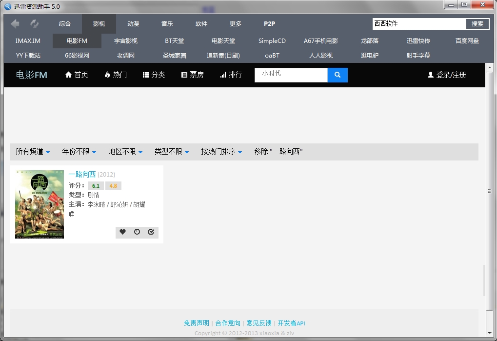This screenshot has height=341, width=497.
Task: Click the orange 4.8 rating badge
Action: point(113,186)
